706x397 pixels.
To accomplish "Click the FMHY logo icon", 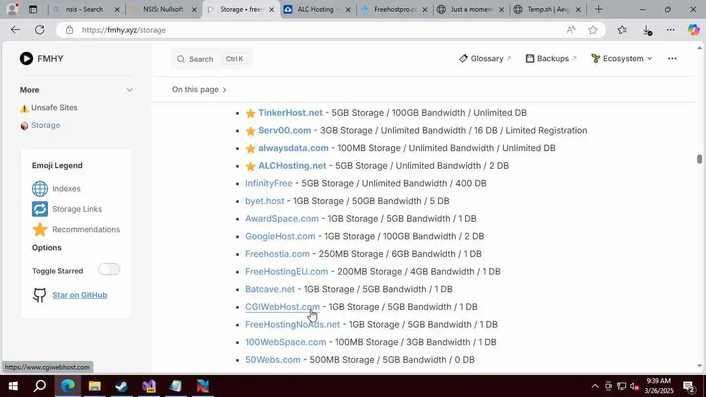I will tap(26, 58).
